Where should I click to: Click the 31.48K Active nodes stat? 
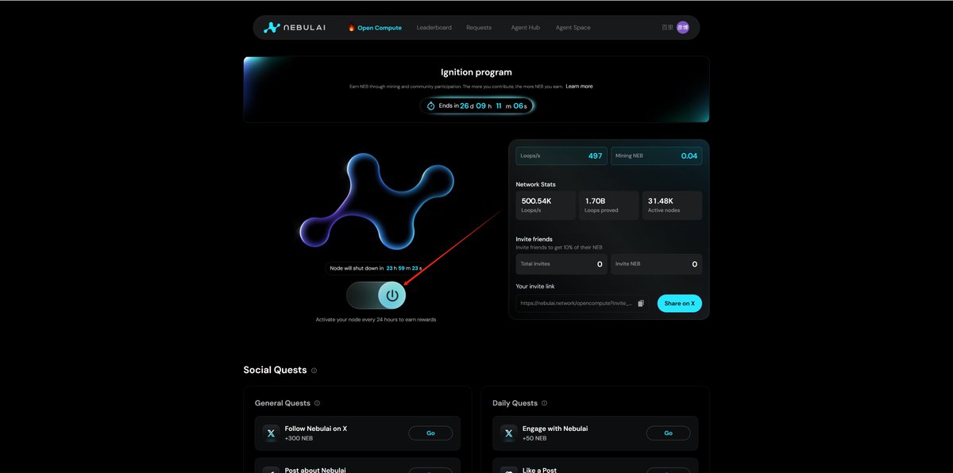(x=672, y=206)
